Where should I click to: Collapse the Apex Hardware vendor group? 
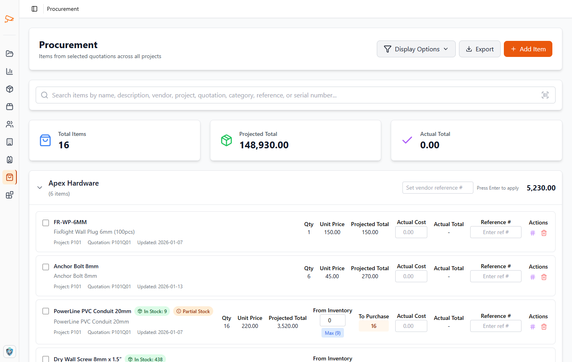[x=40, y=188]
